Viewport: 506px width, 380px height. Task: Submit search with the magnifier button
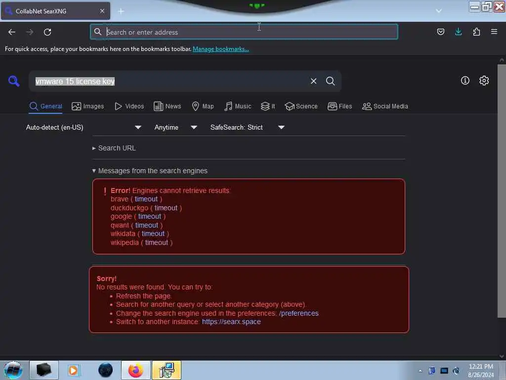[330, 81]
